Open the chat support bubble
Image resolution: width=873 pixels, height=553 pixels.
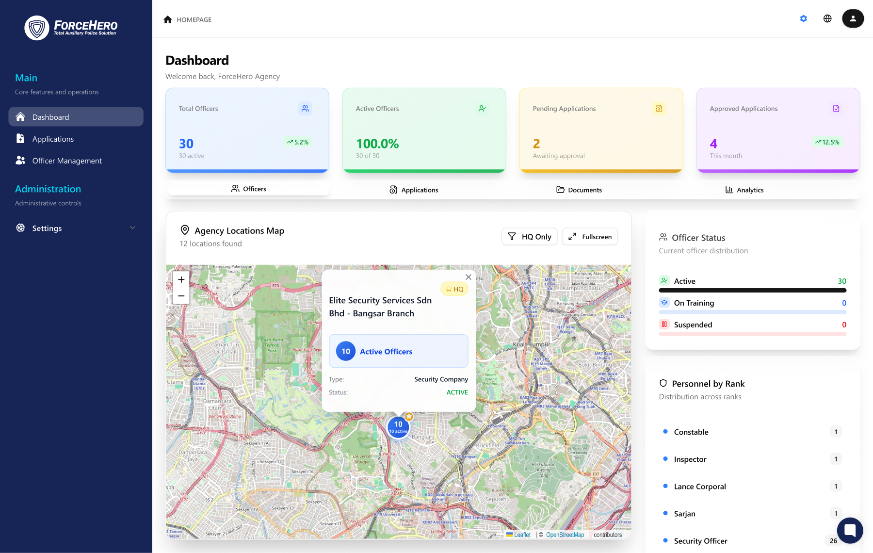pyautogui.click(x=850, y=530)
